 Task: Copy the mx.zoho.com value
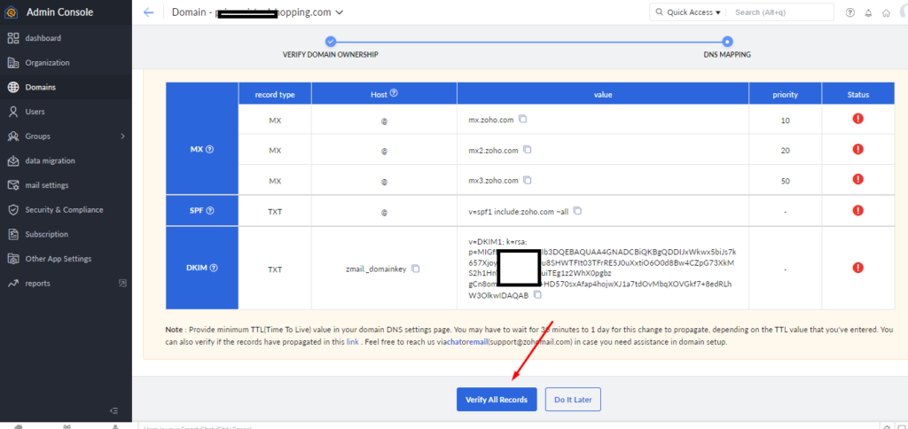[x=523, y=120]
